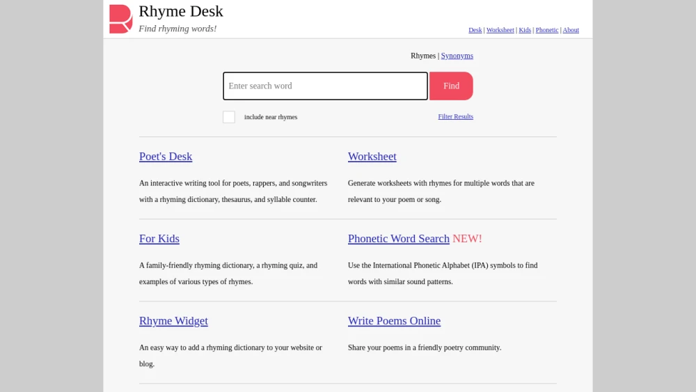Switch to the Synonyms search mode
This screenshot has width=696, height=392.
(457, 56)
